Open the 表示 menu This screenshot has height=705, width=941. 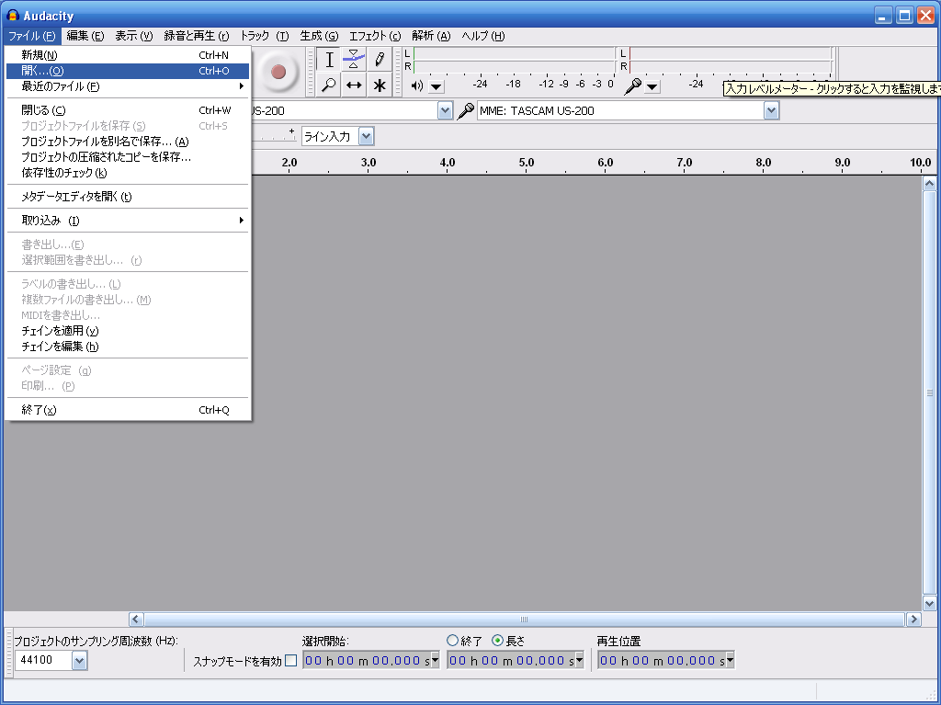pyautogui.click(x=134, y=36)
